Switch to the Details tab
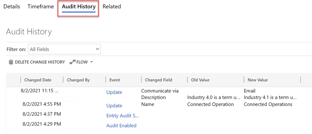Image resolution: width=312 pixels, height=134 pixels. 12,7
